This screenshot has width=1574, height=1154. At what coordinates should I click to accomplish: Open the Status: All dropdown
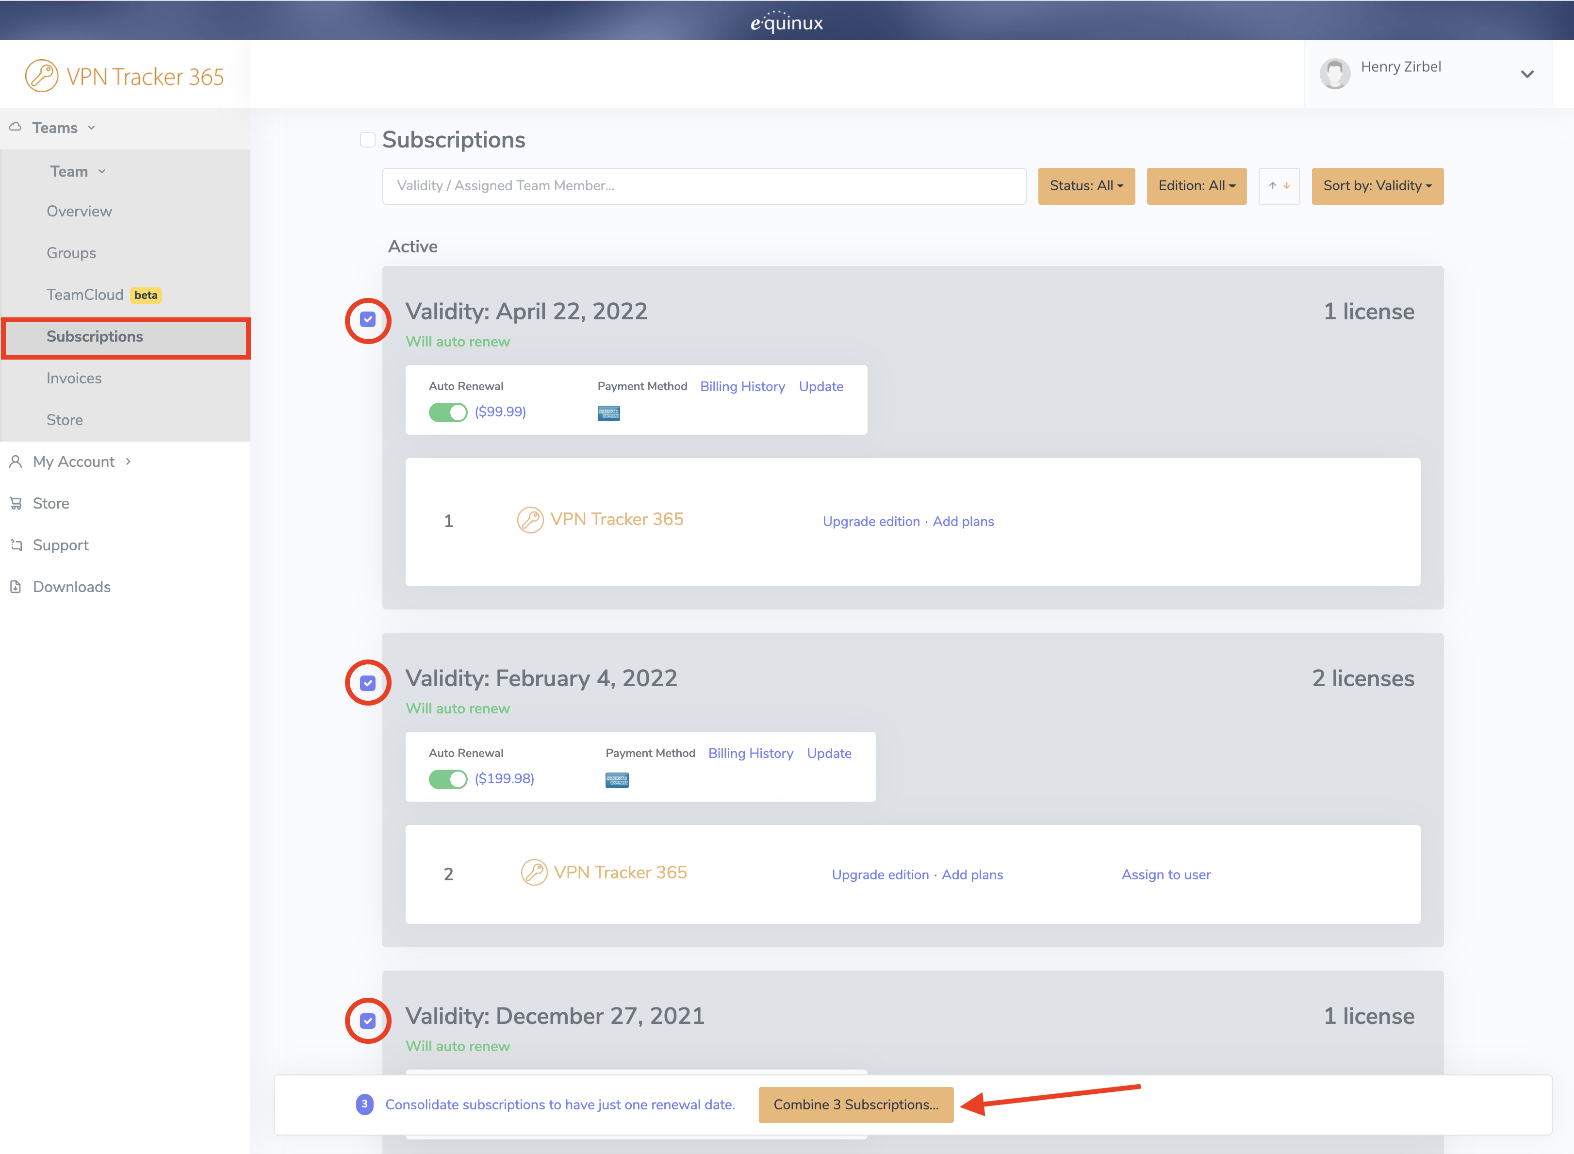pyautogui.click(x=1086, y=186)
